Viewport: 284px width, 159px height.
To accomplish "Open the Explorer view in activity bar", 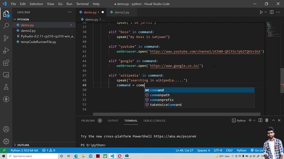I will pyautogui.click(x=6, y=14).
